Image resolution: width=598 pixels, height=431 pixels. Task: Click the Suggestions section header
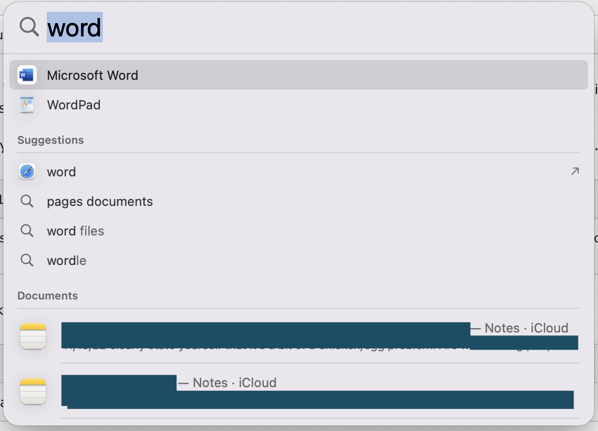point(51,140)
